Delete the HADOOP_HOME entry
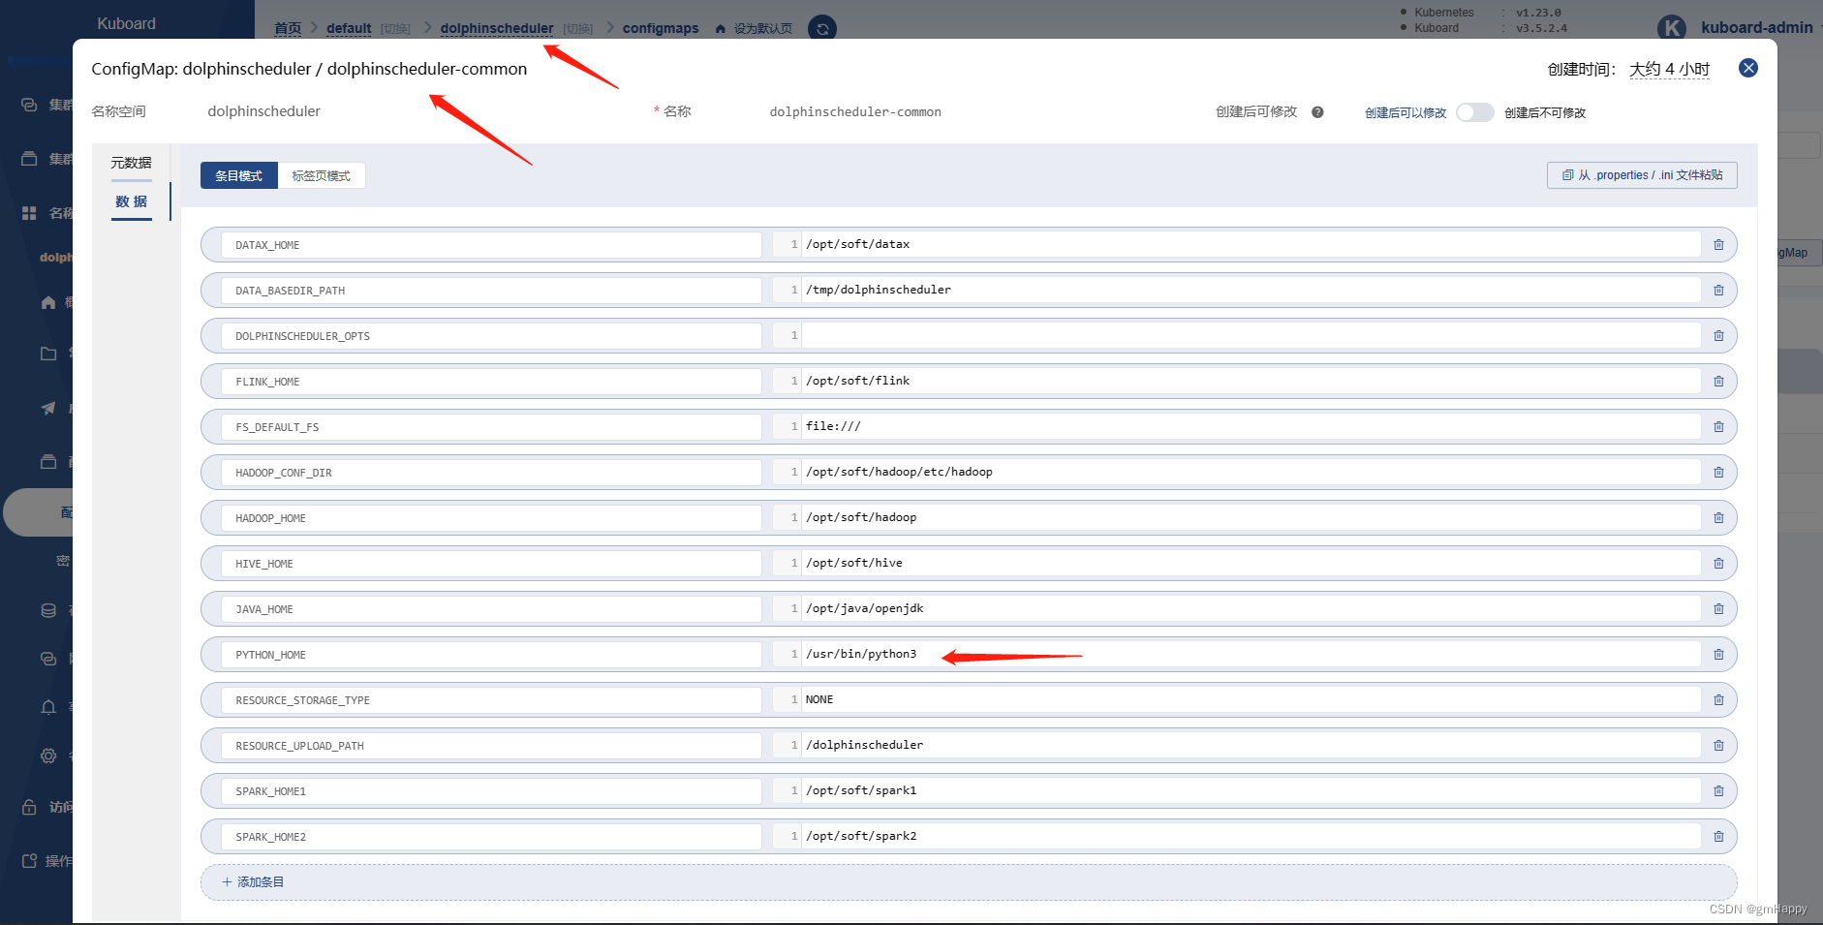The height and width of the screenshot is (925, 1823). (1718, 518)
